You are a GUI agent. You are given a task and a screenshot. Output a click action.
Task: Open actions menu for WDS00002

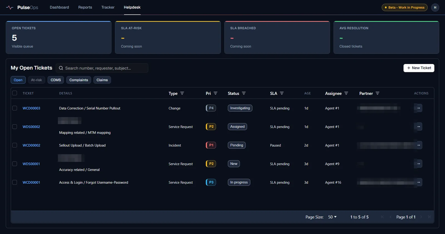[419, 127]
